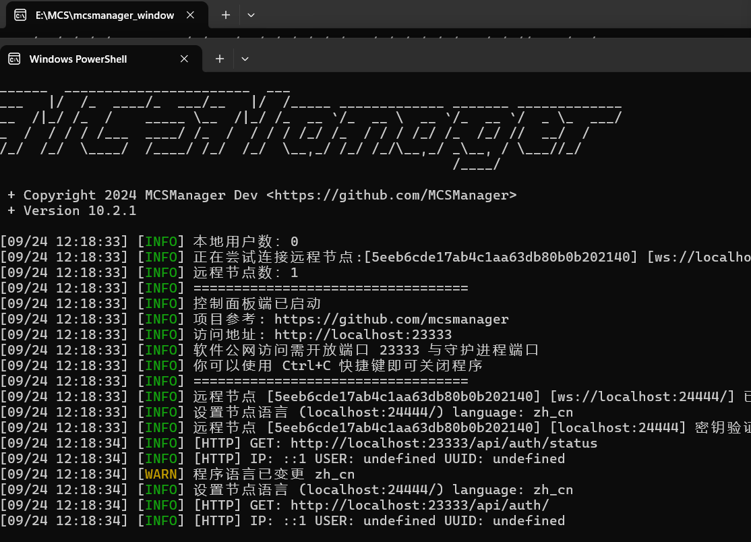Open the http://localhost:23333 access address
Viewport: 751px width, 542px height.
point(363,334)
